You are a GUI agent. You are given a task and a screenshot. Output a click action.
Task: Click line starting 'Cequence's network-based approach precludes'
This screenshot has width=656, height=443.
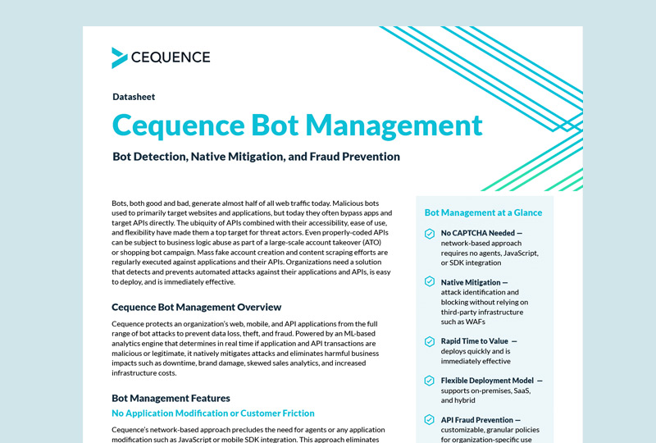(x=248, y=430)
